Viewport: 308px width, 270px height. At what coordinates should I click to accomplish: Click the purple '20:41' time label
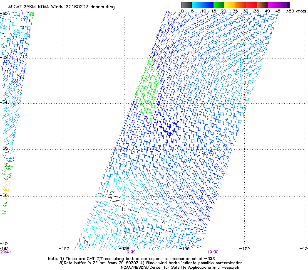[5, 252]
